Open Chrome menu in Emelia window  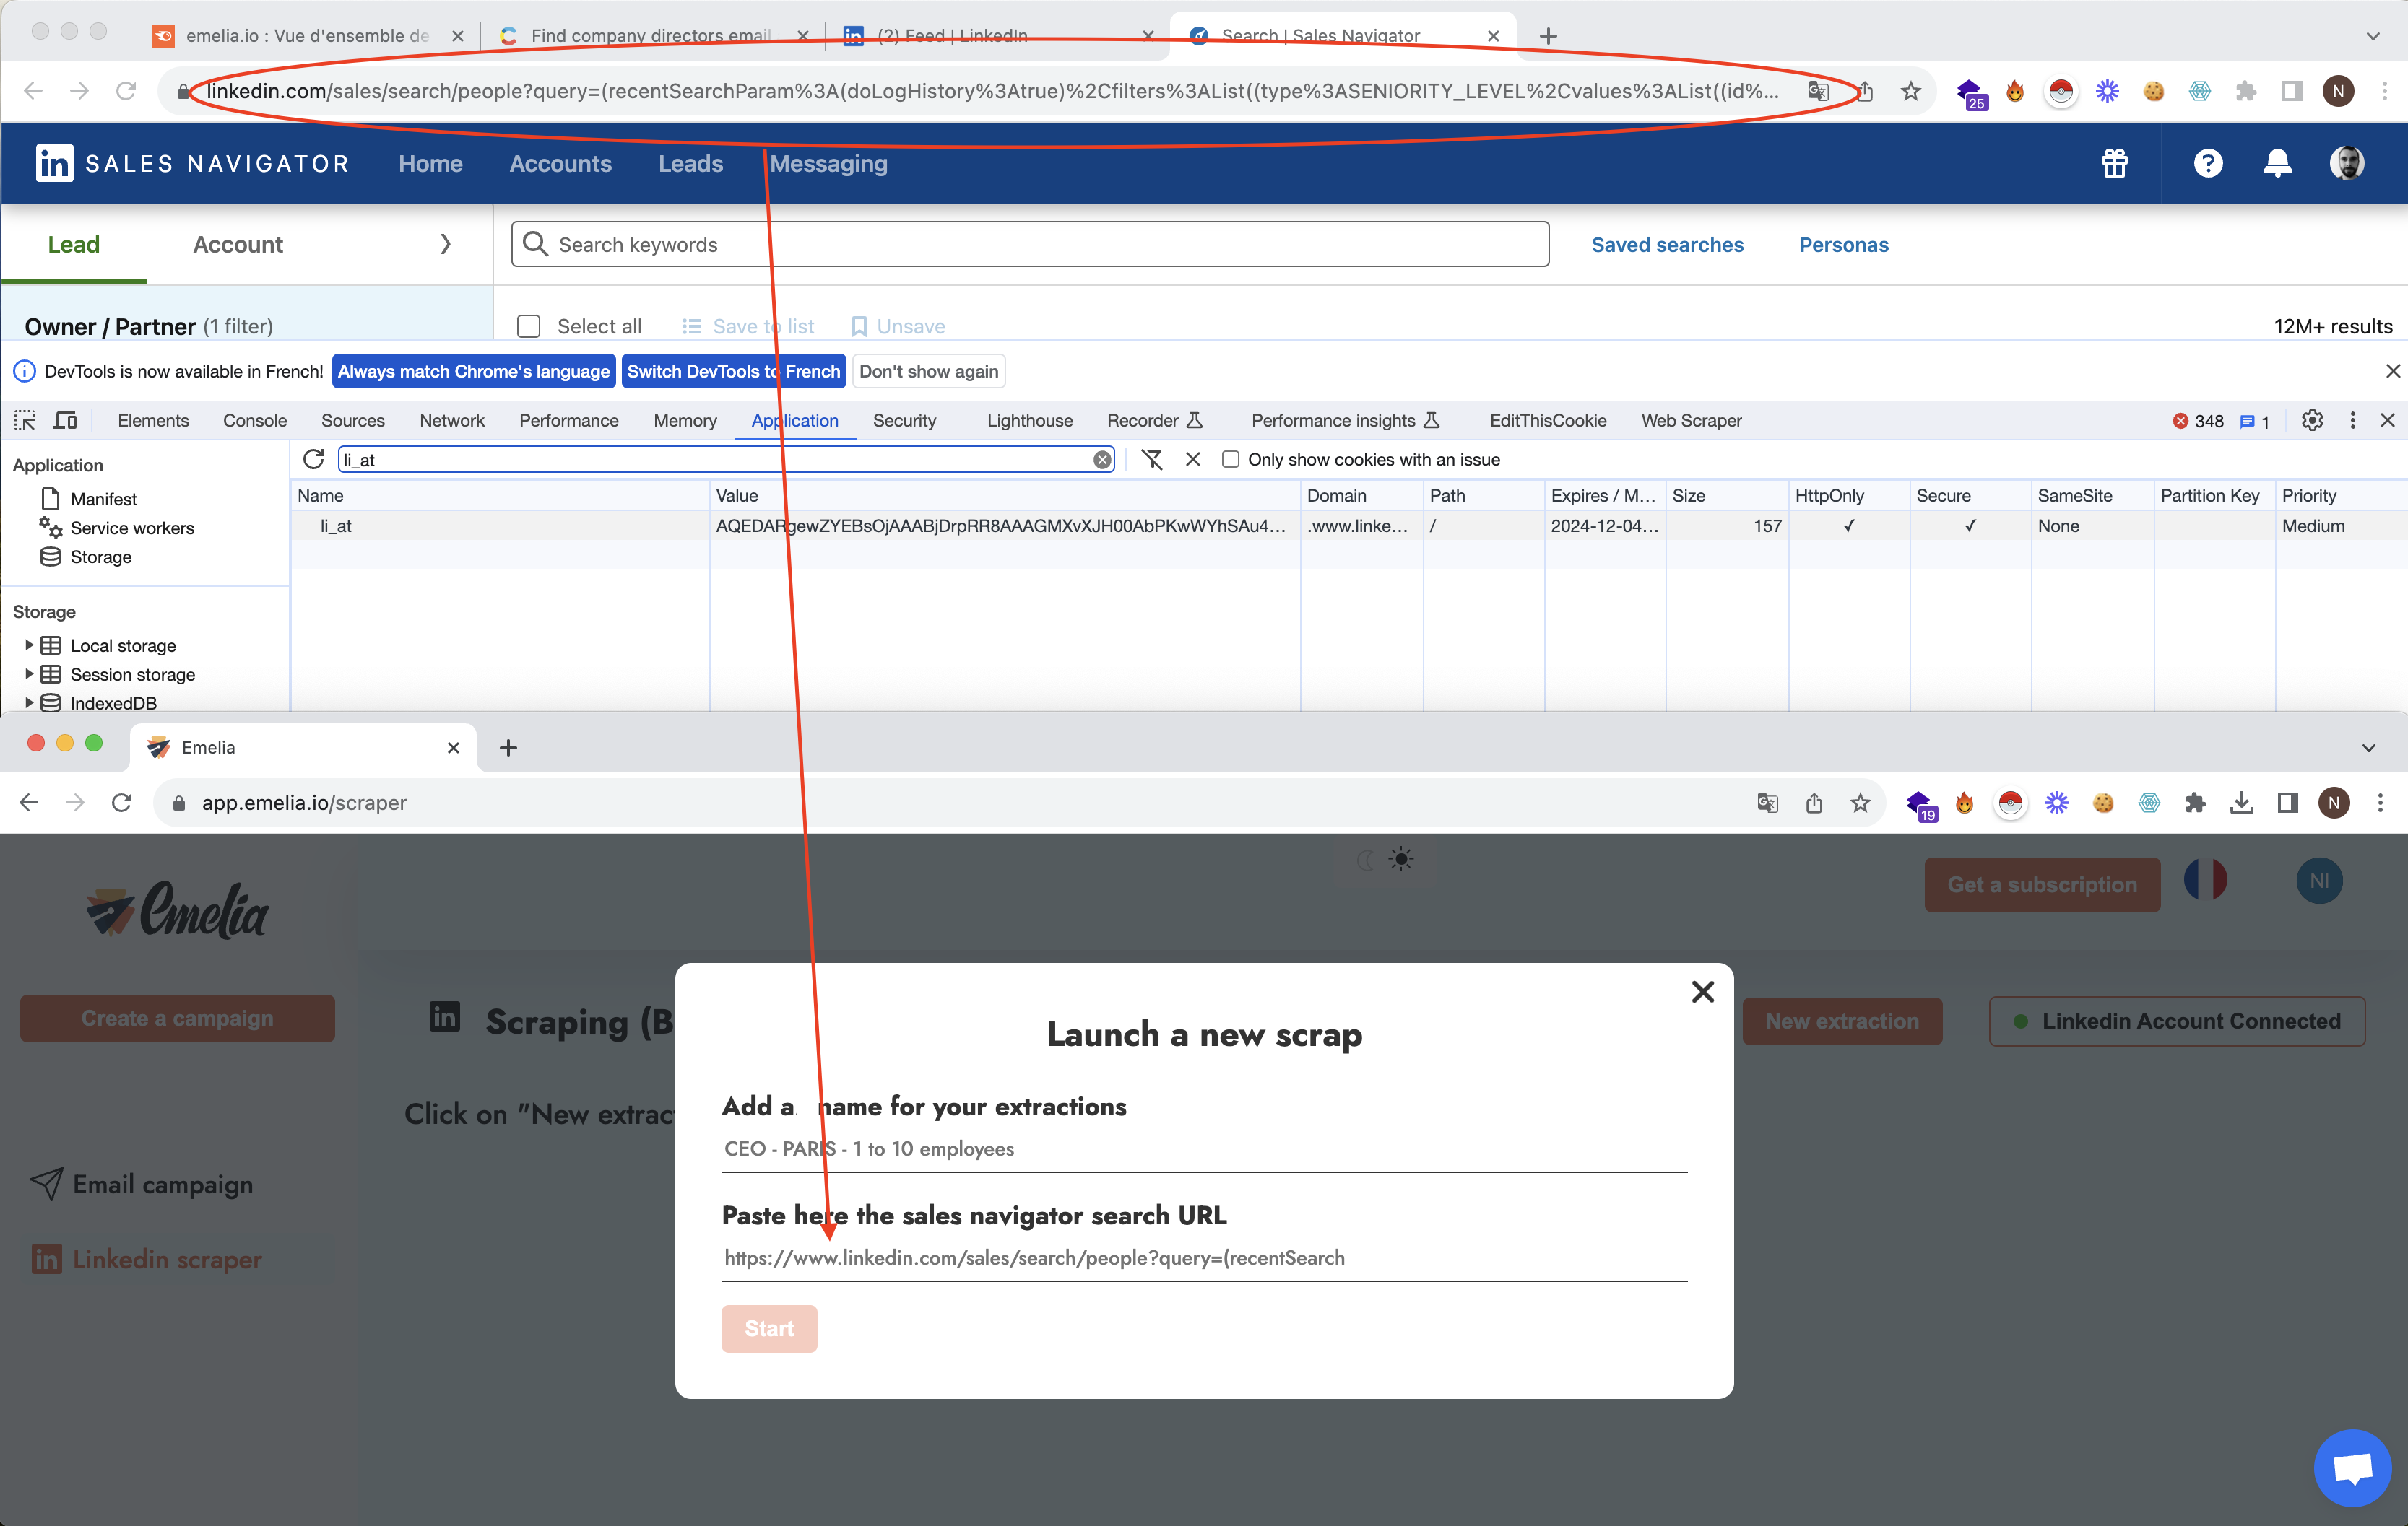coord(2380,803)
